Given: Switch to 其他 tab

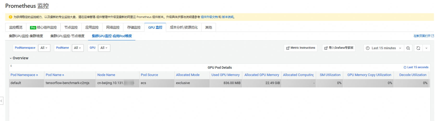Looking at the screenshot, I should click(209, 27).
